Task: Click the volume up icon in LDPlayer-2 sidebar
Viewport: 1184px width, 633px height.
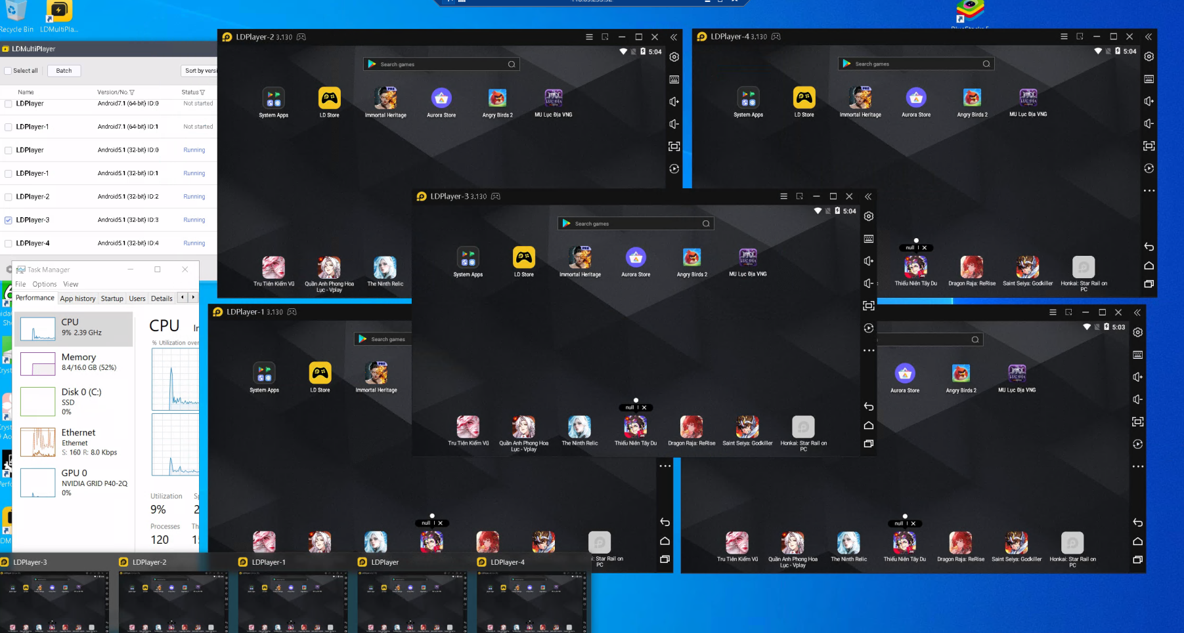Action: (674, 102)
